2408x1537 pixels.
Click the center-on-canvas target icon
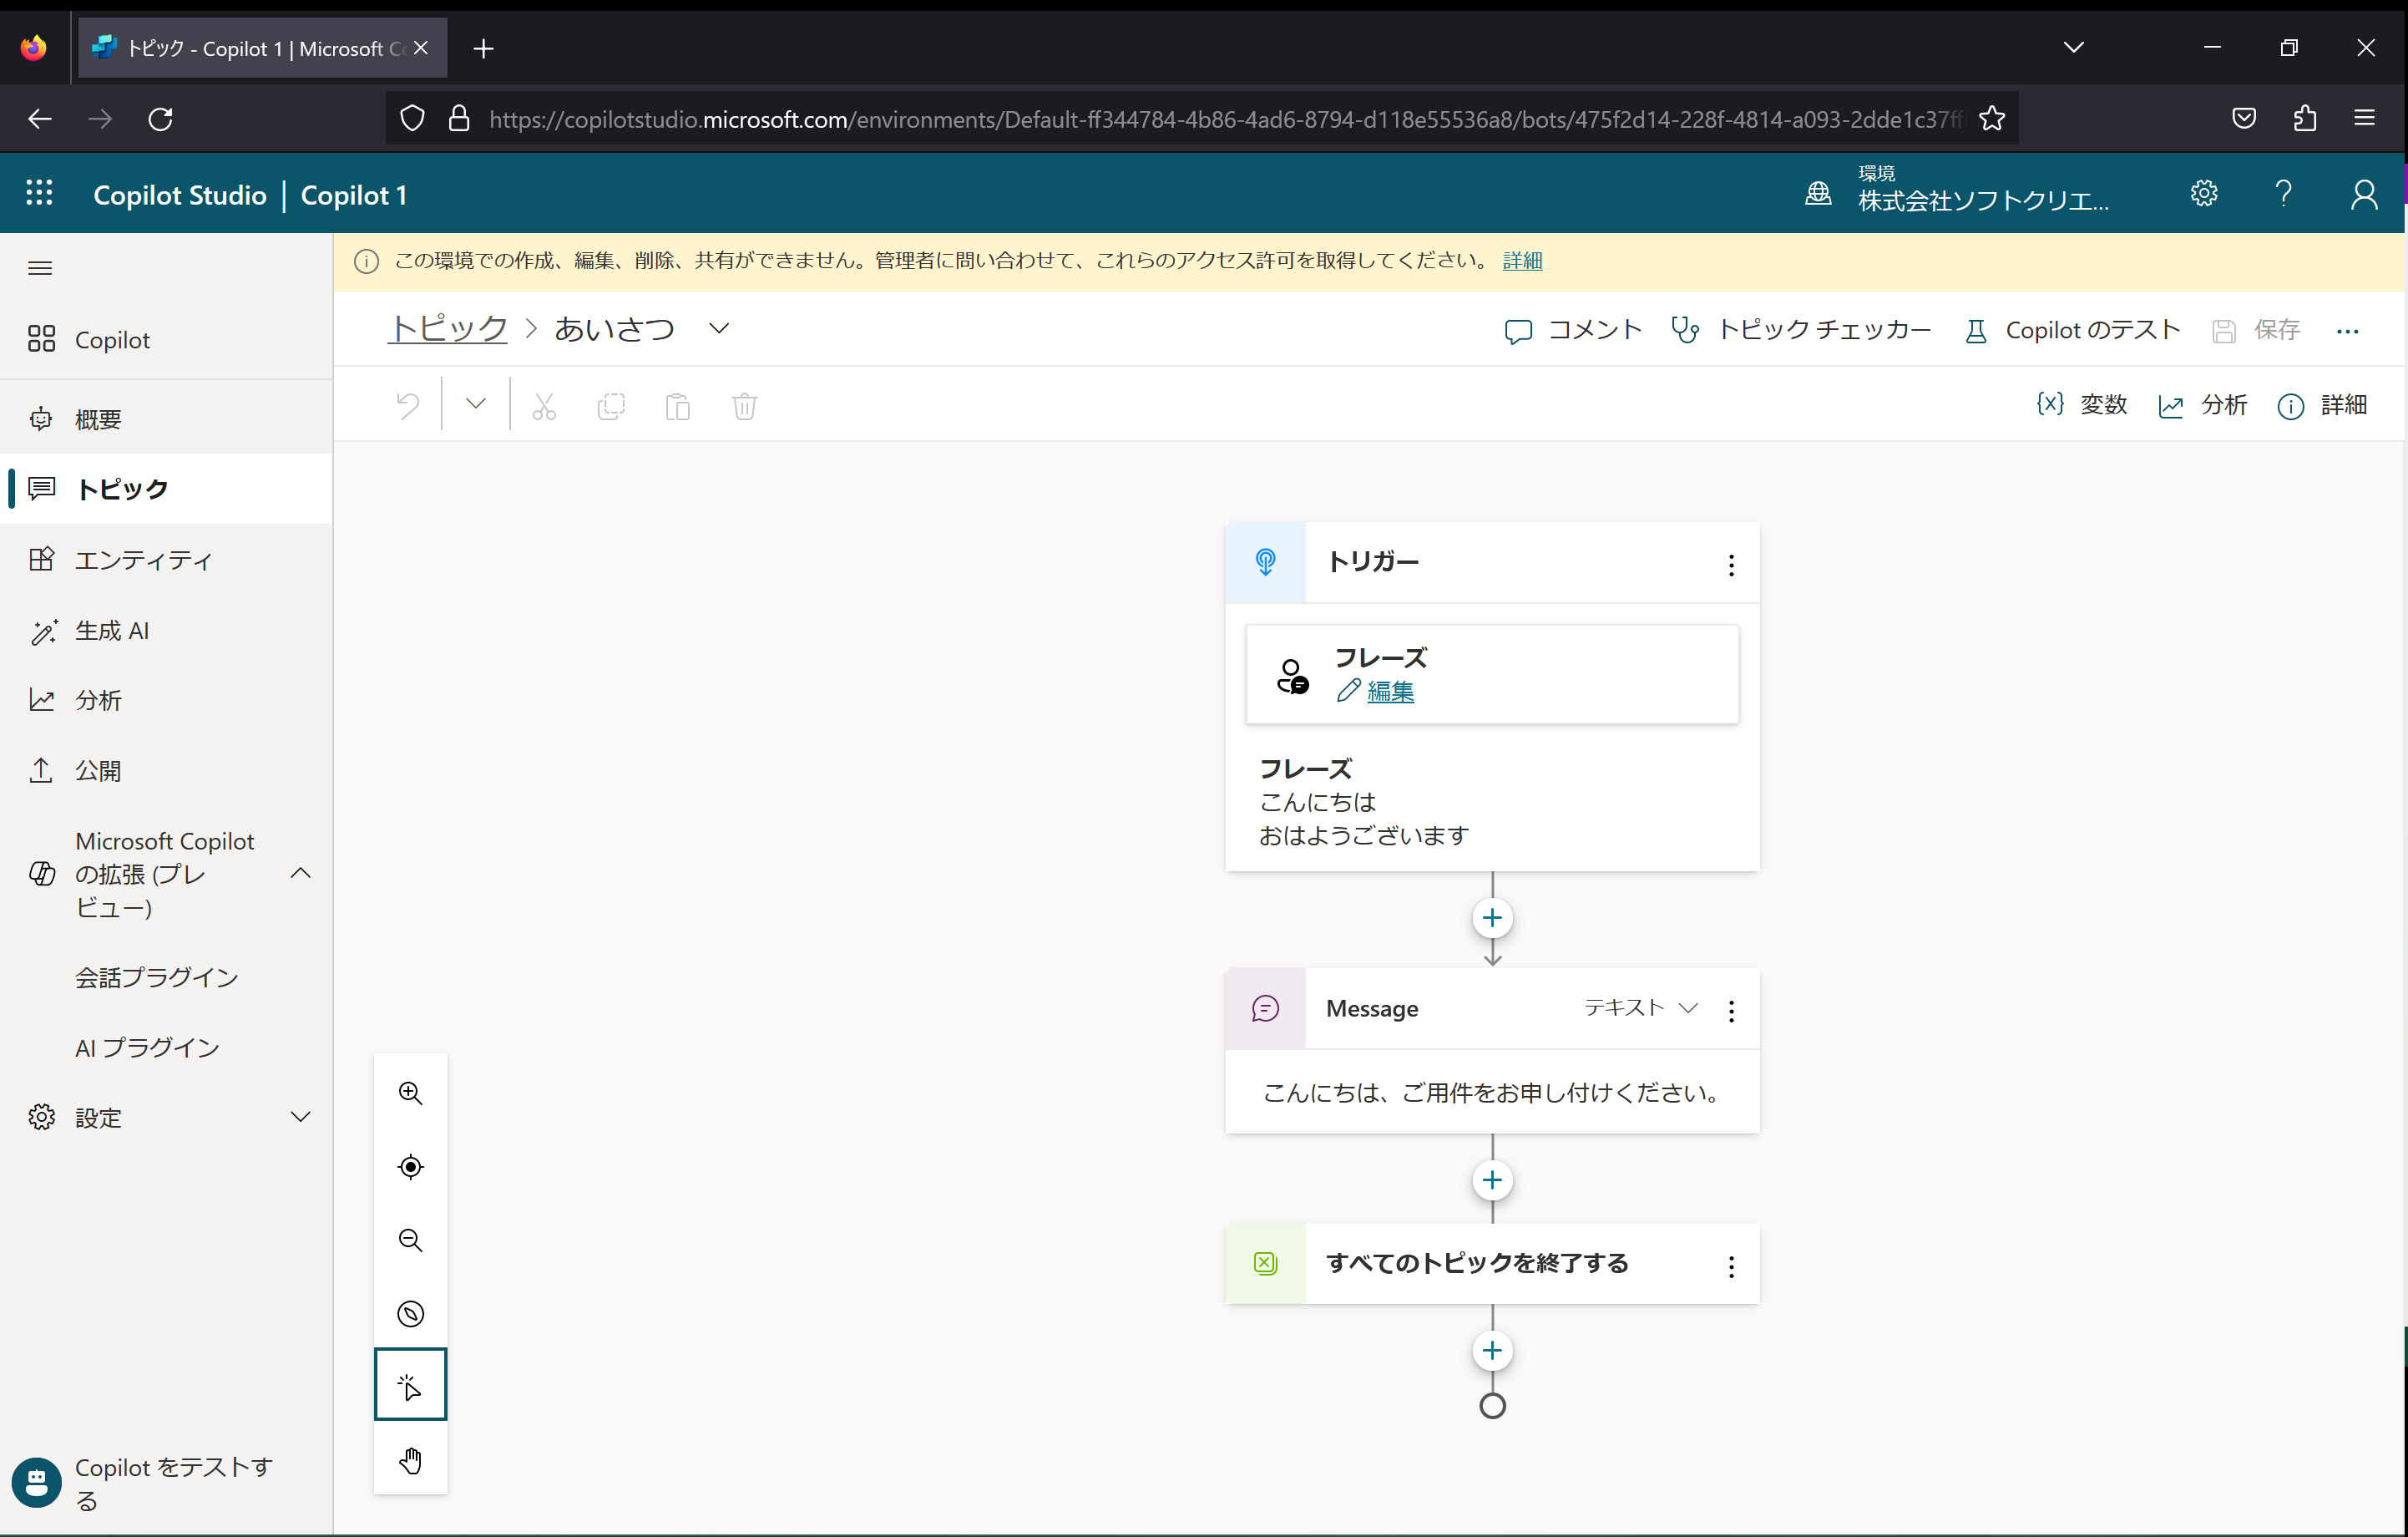point(410,1167)
